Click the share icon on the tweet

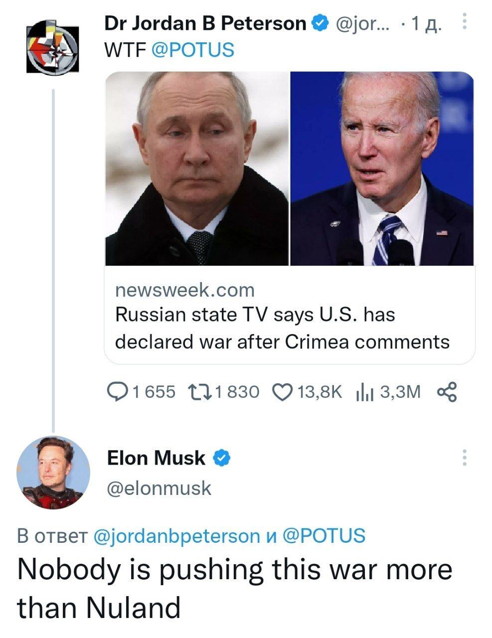[446, 392]
